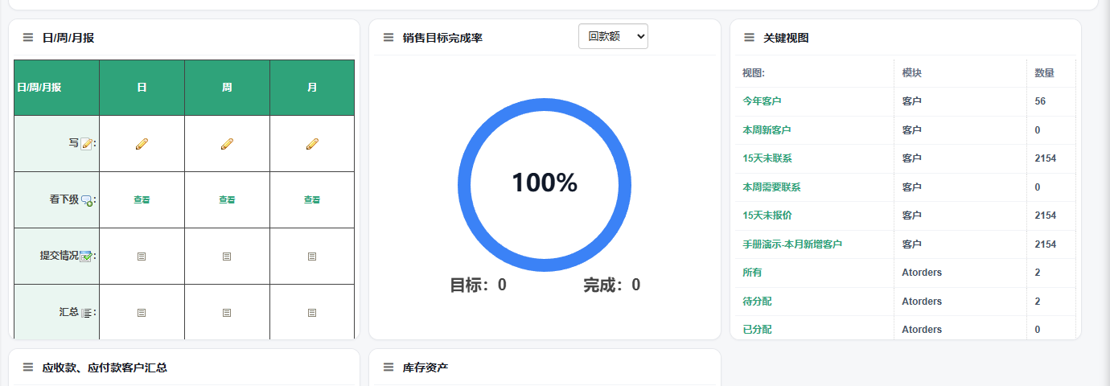Open the 今年客户 view link
1110x386 pixels.
point(762,101)
